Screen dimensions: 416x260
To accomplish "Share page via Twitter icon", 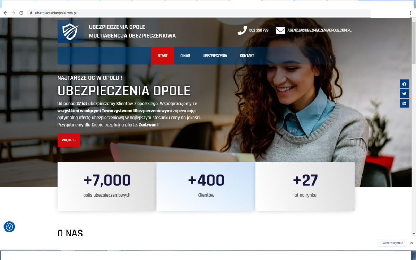I will (x=404, y=94).
